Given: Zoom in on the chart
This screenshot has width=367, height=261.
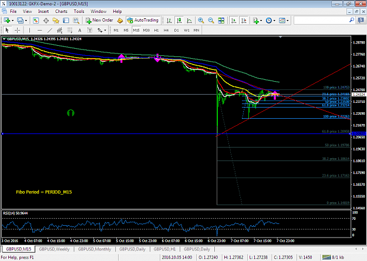Looking at the screenshot, I should [201, 21].
